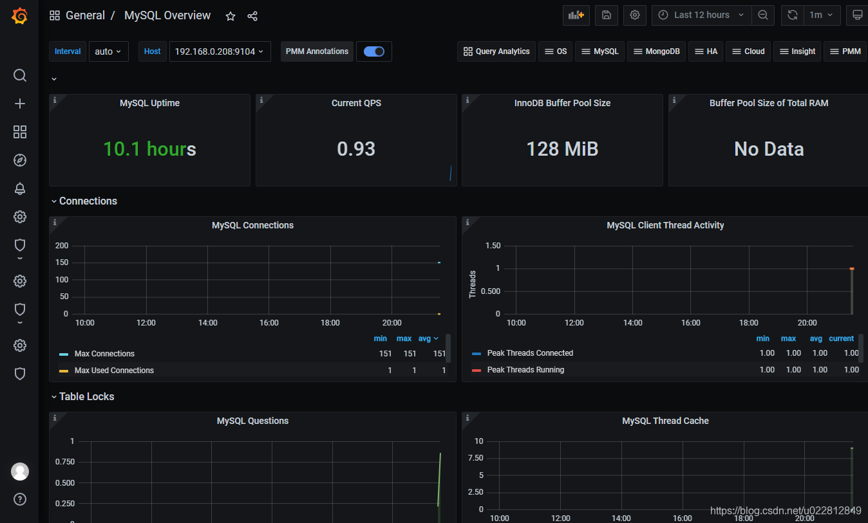868x523 pixels.
Task: Mark dashboard as favorite with star icon
Action: 231,16
